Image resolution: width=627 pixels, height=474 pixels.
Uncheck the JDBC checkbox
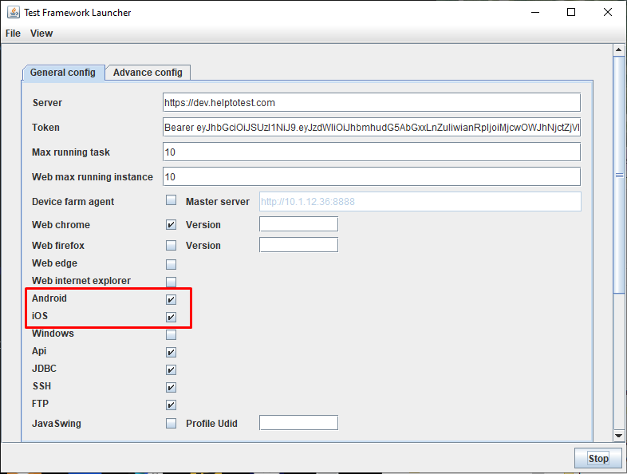click(x=172, y=370)
